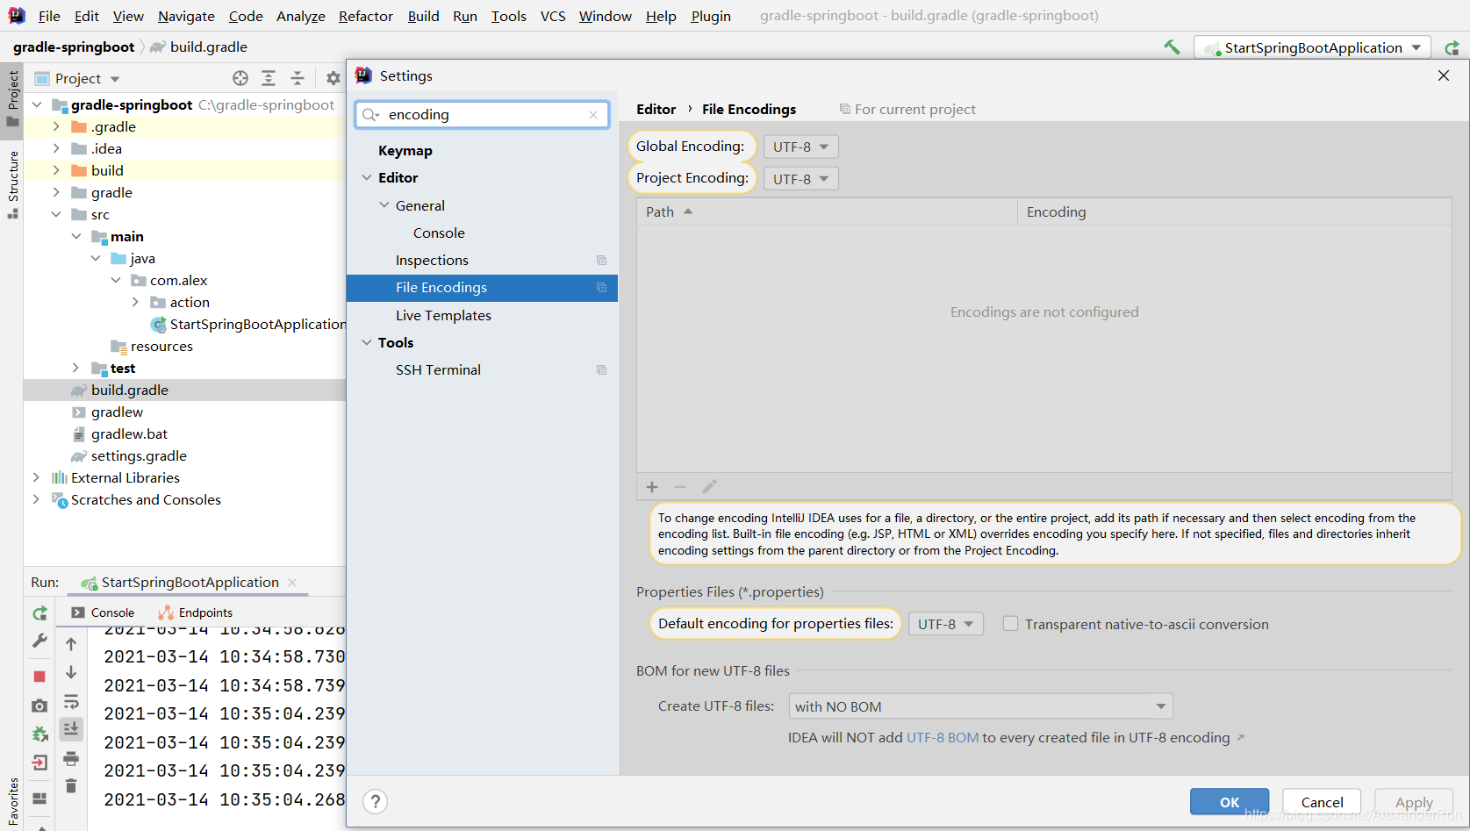Switch to Console tab in Run panel
This screenshot has height=831, width=1470.
click(x=103, y=613)
